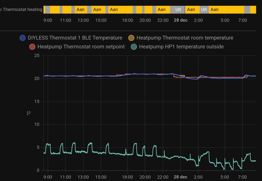
Task: Click the °C axis unit label
Action: click(x=28, y=113)
